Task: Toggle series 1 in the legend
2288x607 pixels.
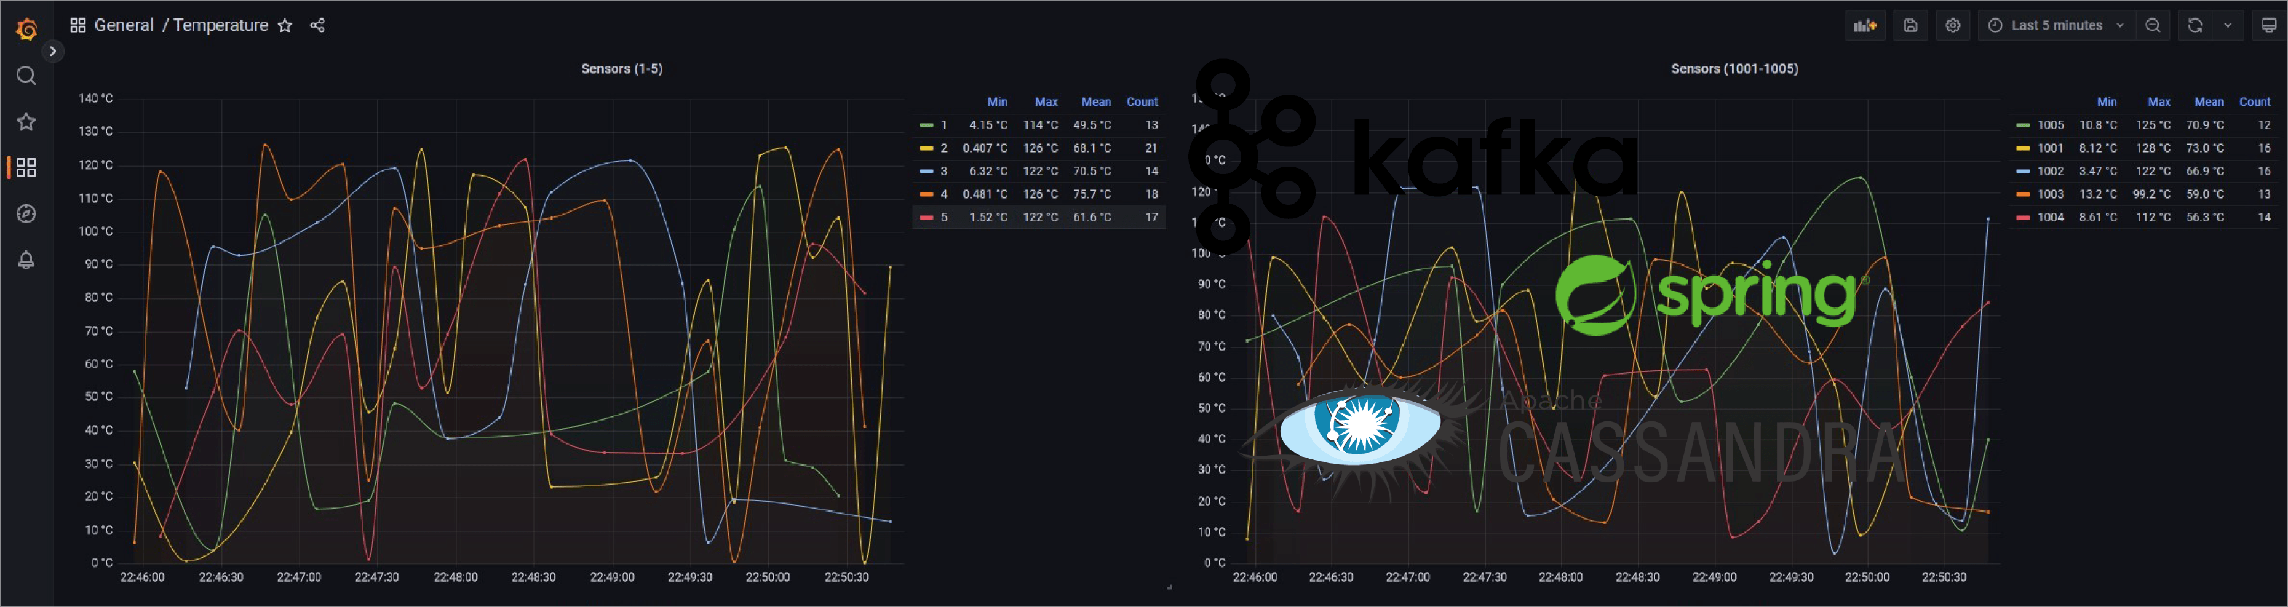Action: [944, 125]
